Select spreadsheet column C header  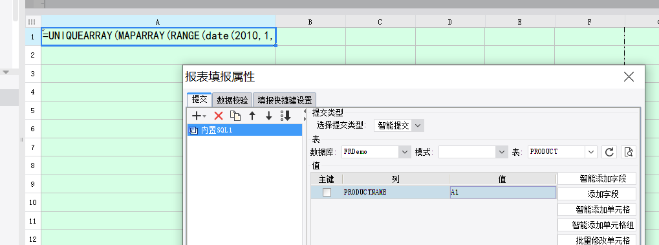click(x=380, y=22)
